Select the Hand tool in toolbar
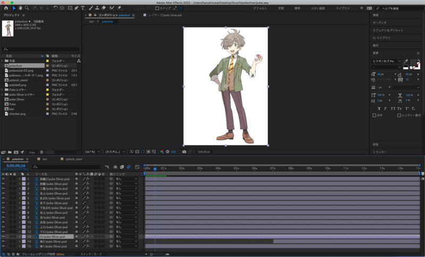The height and width of the screenshot is (257, 425). pyautogui.click(x=20, y=8)
